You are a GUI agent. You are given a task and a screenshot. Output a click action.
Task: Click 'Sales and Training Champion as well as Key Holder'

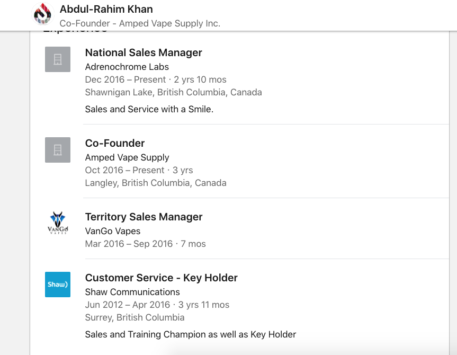click(x=191, y=334)
